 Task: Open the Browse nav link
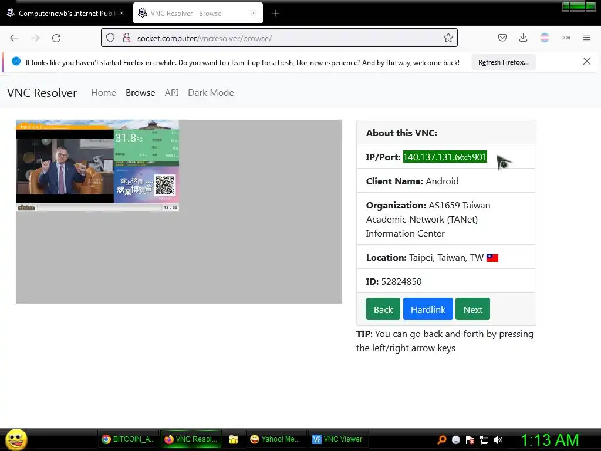140,93
